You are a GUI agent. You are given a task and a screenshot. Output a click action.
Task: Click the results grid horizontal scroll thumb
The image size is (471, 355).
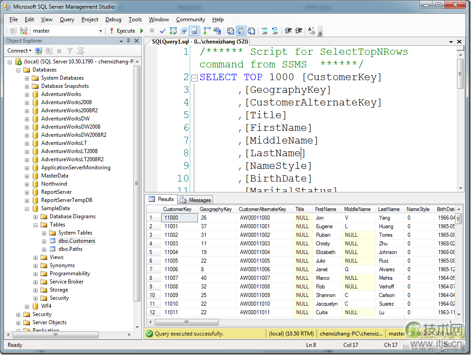tap(187, 322)
